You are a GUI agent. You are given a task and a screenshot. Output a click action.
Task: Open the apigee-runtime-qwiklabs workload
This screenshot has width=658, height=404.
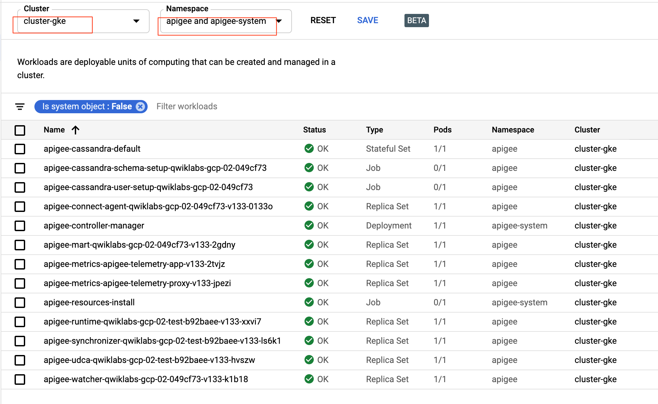(x=153, y=322)
